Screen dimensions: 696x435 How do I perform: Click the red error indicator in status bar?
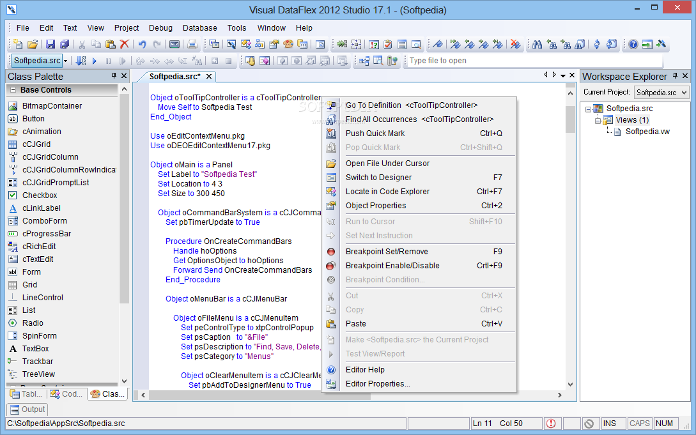(x=551, y=424)
